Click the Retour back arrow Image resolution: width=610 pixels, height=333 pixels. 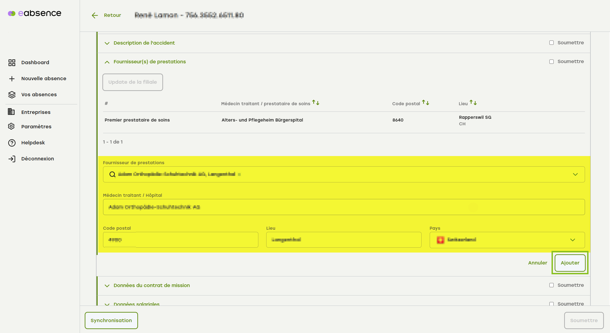coord(95,15)
